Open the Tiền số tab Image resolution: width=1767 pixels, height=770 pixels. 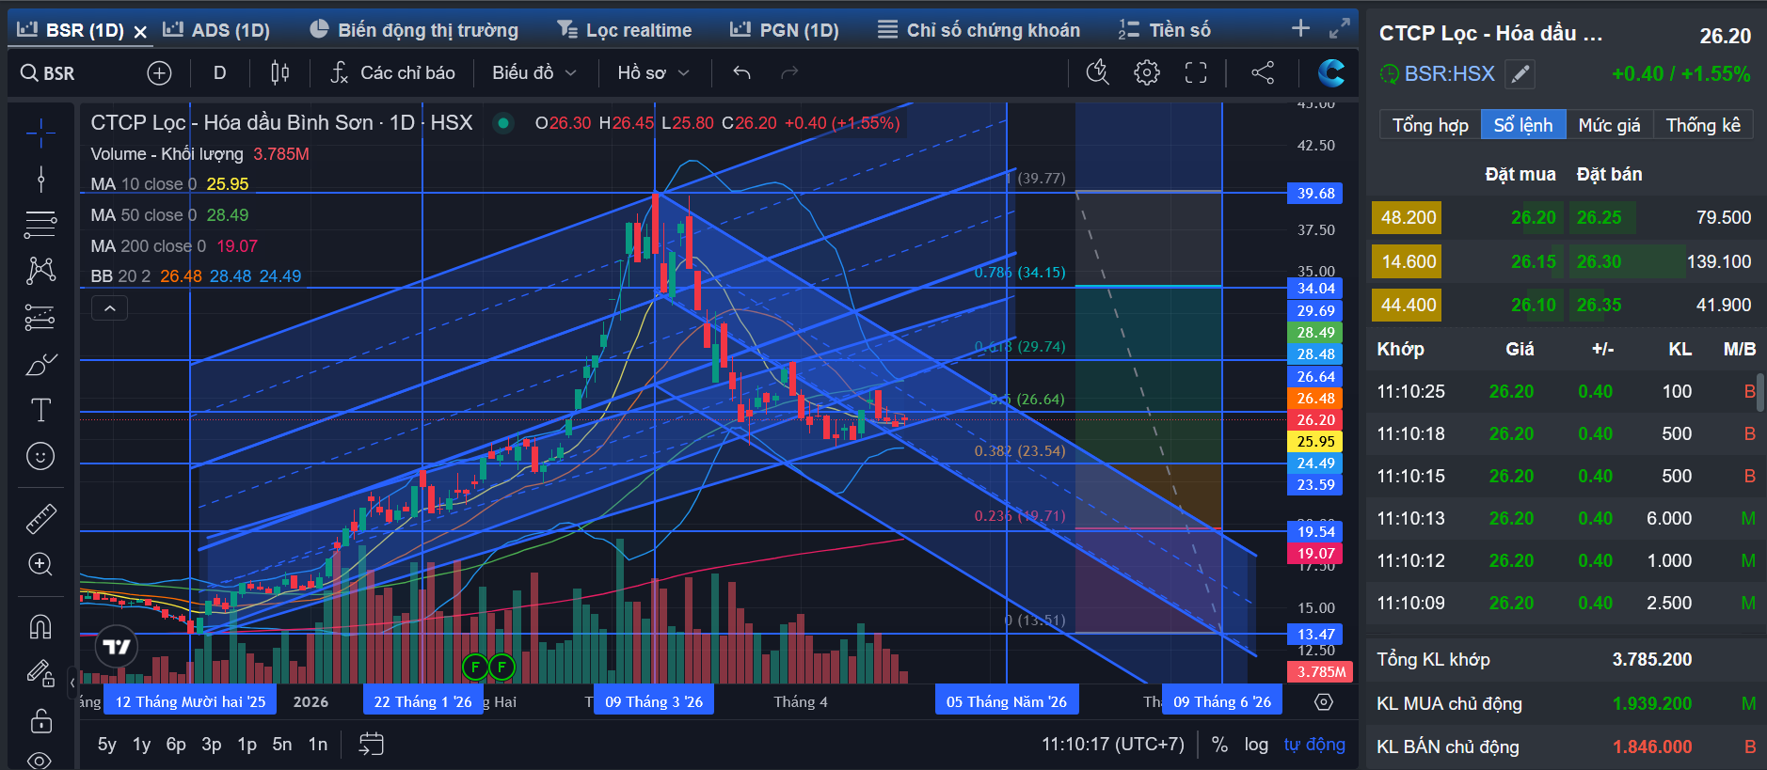1165,30
